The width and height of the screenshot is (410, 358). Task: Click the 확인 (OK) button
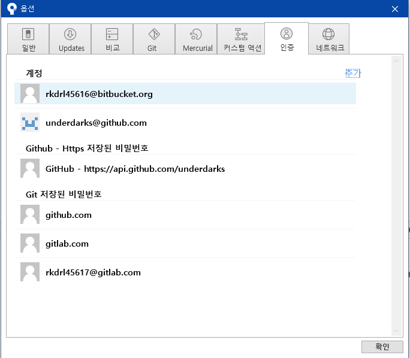[x=382, y=347]
